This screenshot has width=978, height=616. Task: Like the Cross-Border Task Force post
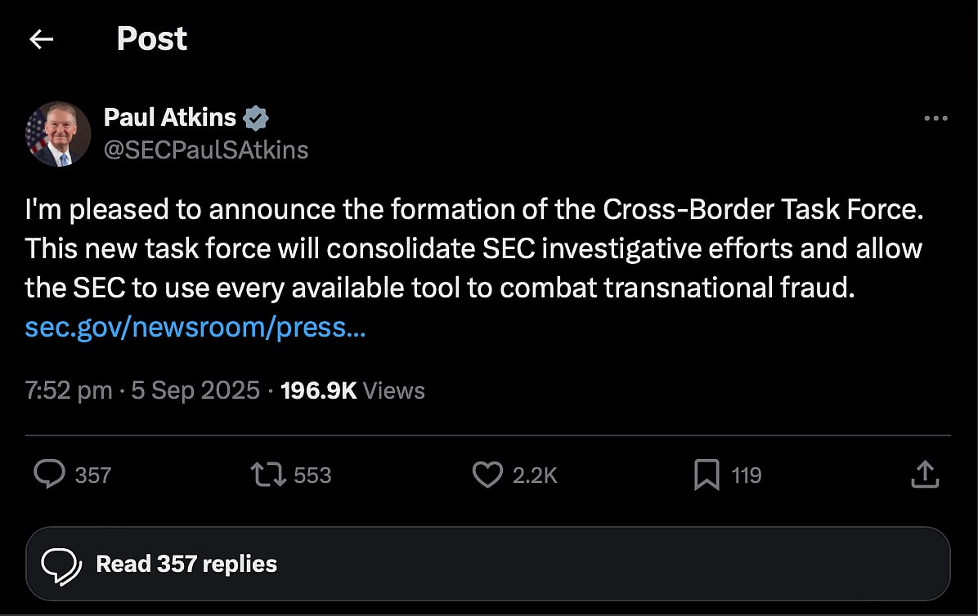(x=487, y=475)
